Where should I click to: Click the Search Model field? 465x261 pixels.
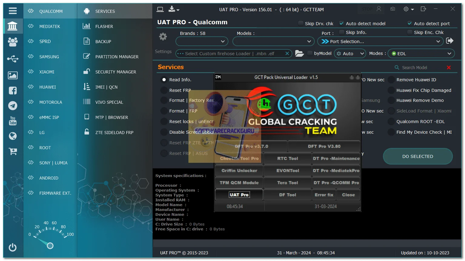(423, 68)
